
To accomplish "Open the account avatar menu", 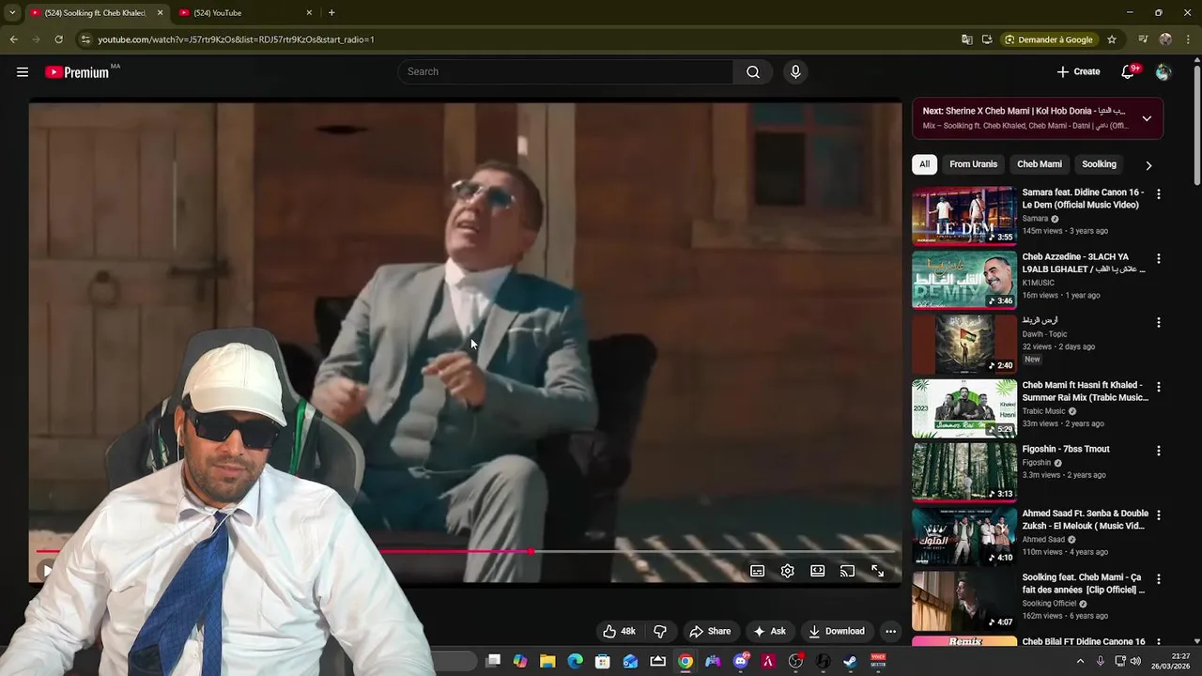I will [x=1163, y=71].
